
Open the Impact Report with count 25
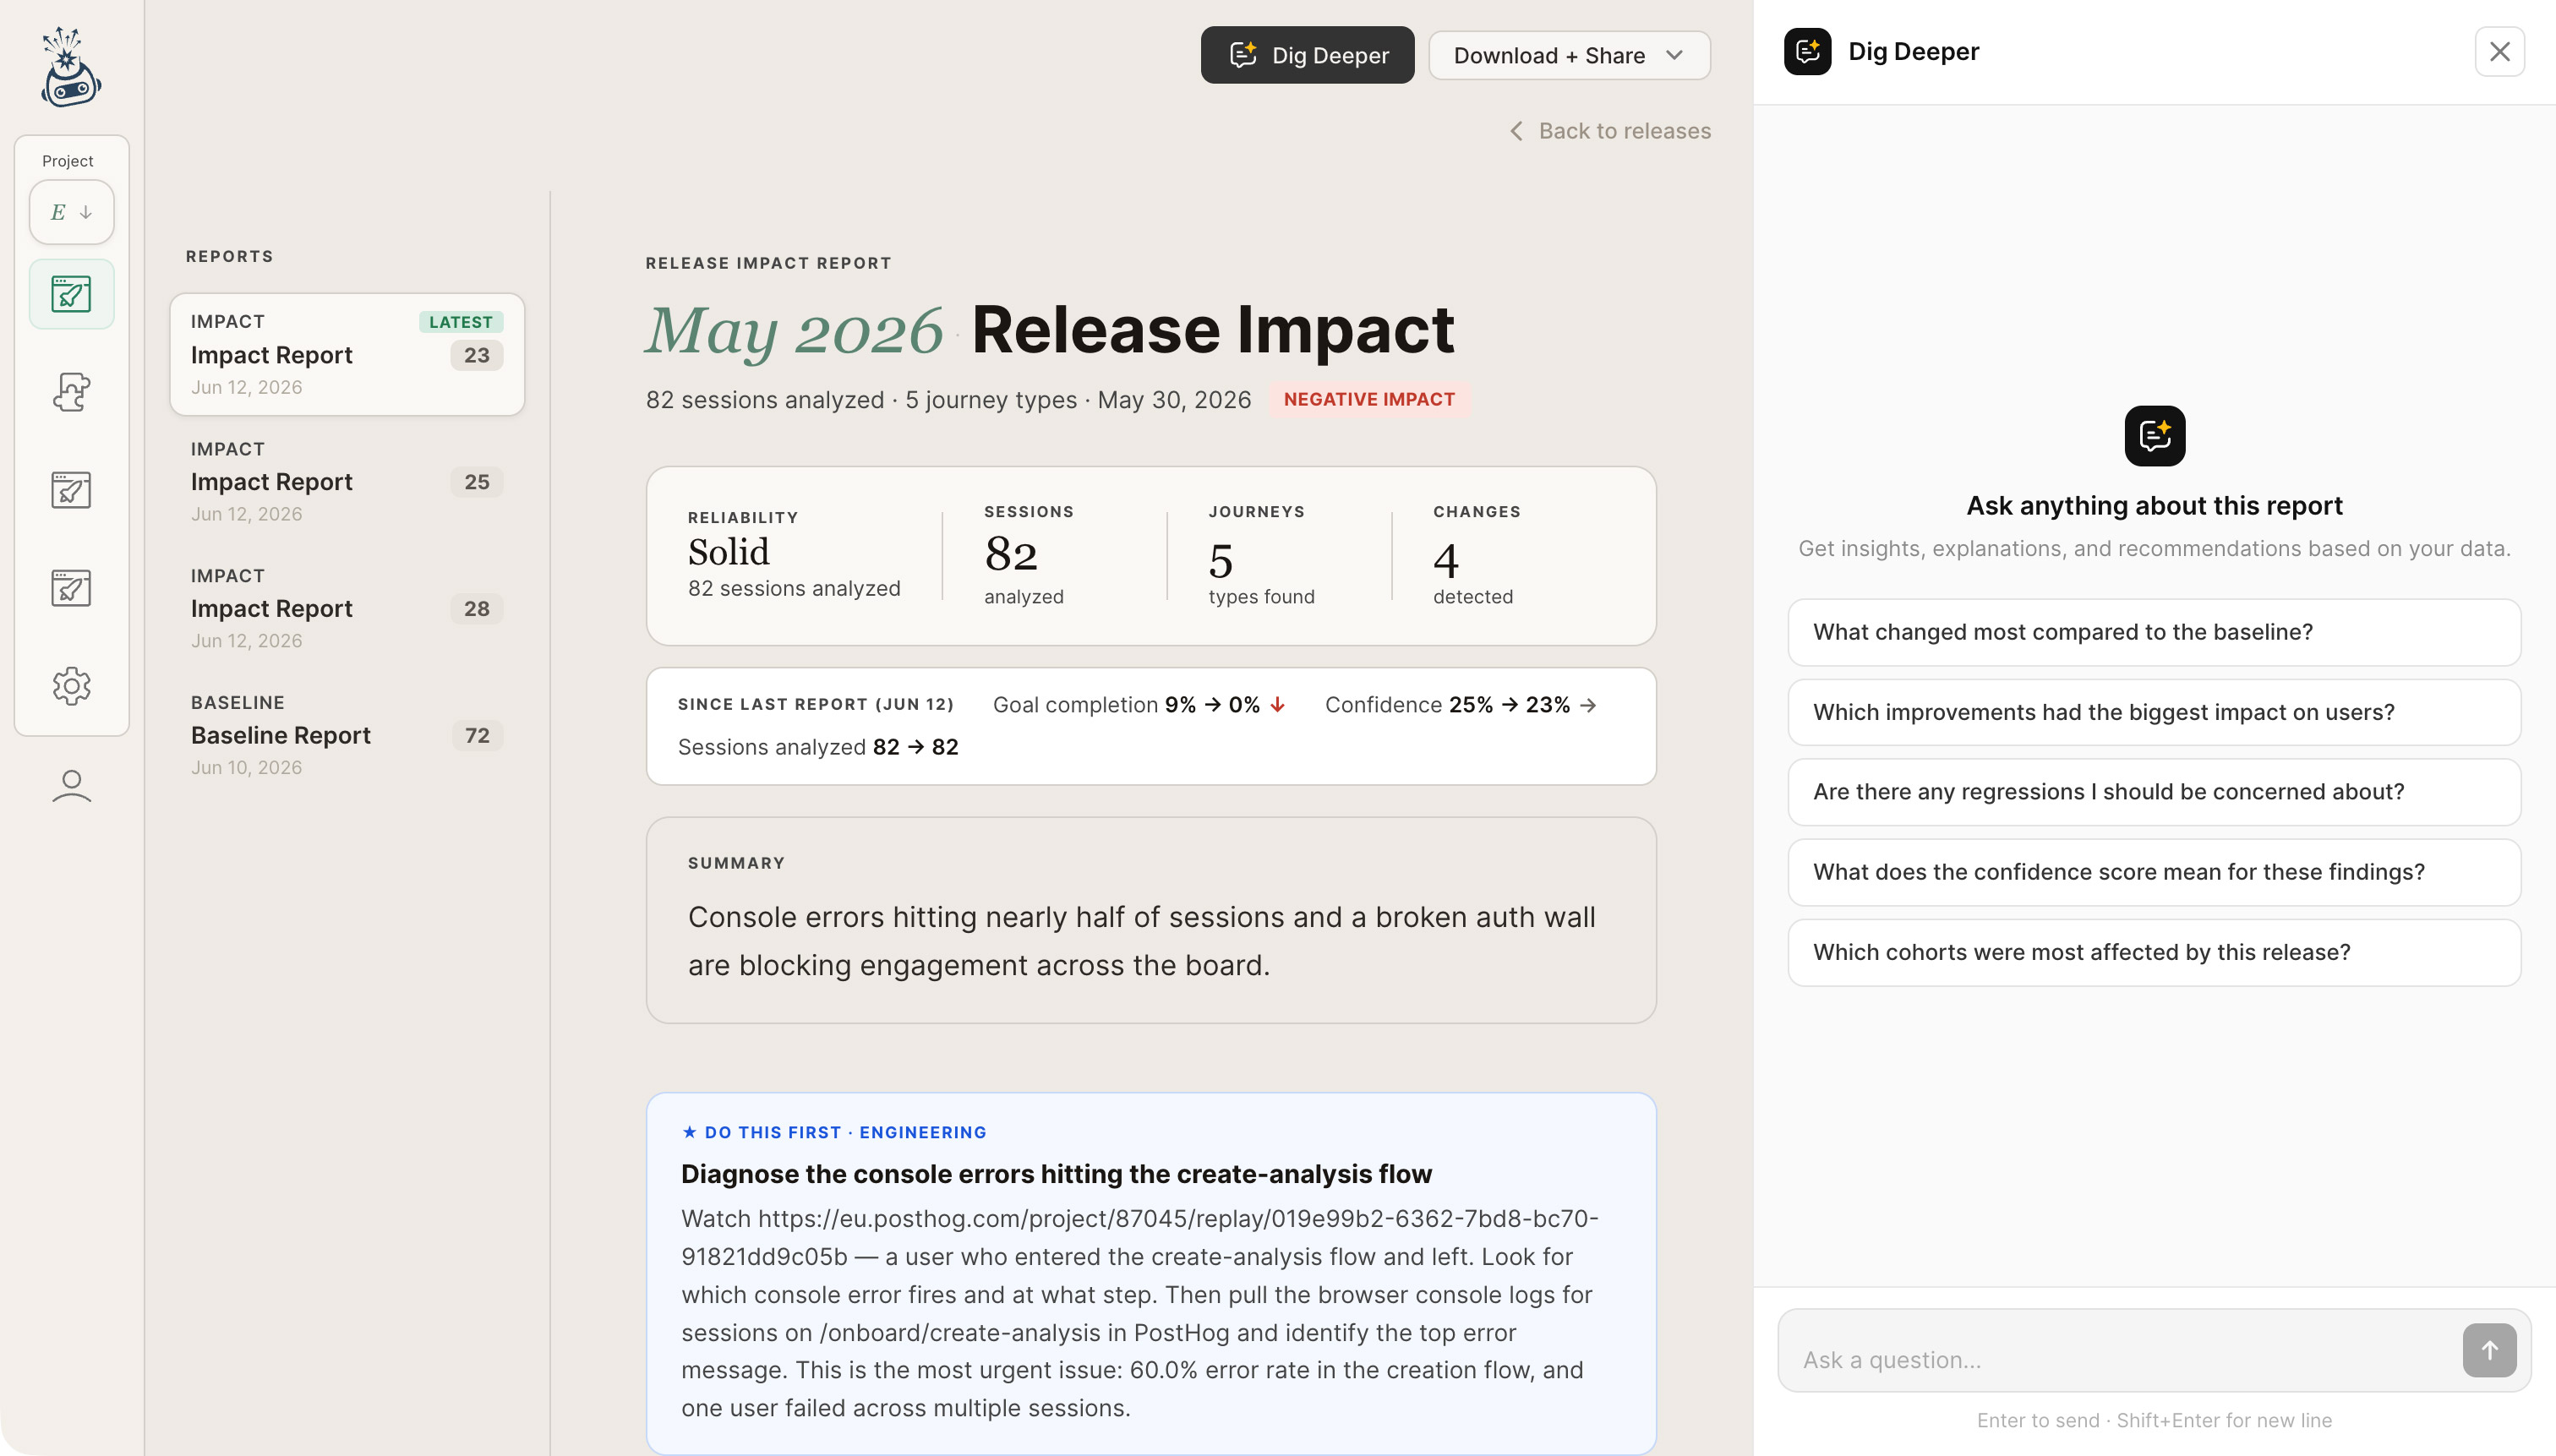[x=347, y=482]
